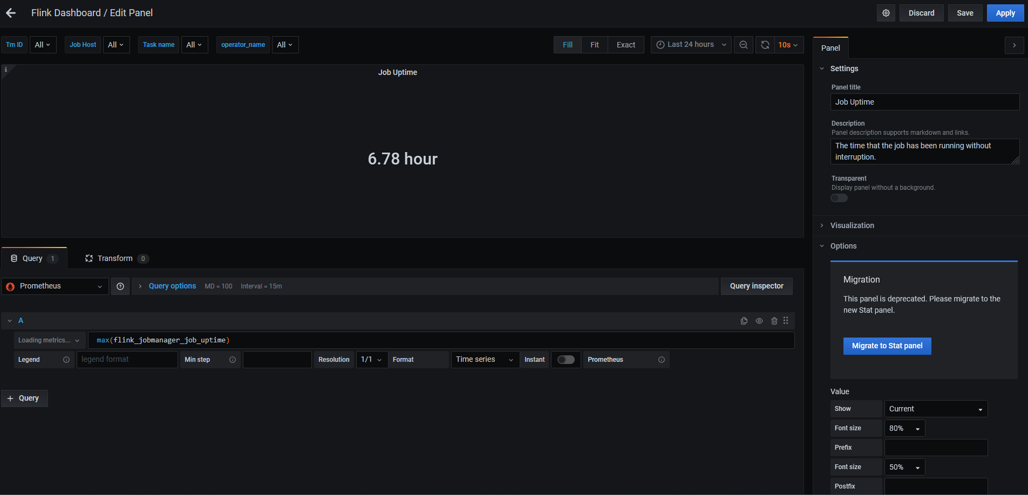Switch to the Query tab

[x=35, y=258]
